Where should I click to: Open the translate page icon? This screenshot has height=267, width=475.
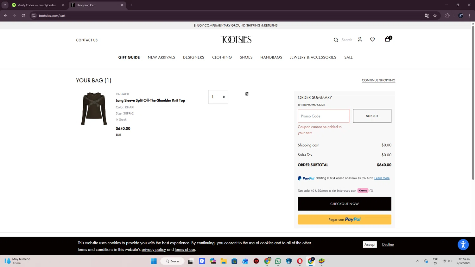pos(427,16)
